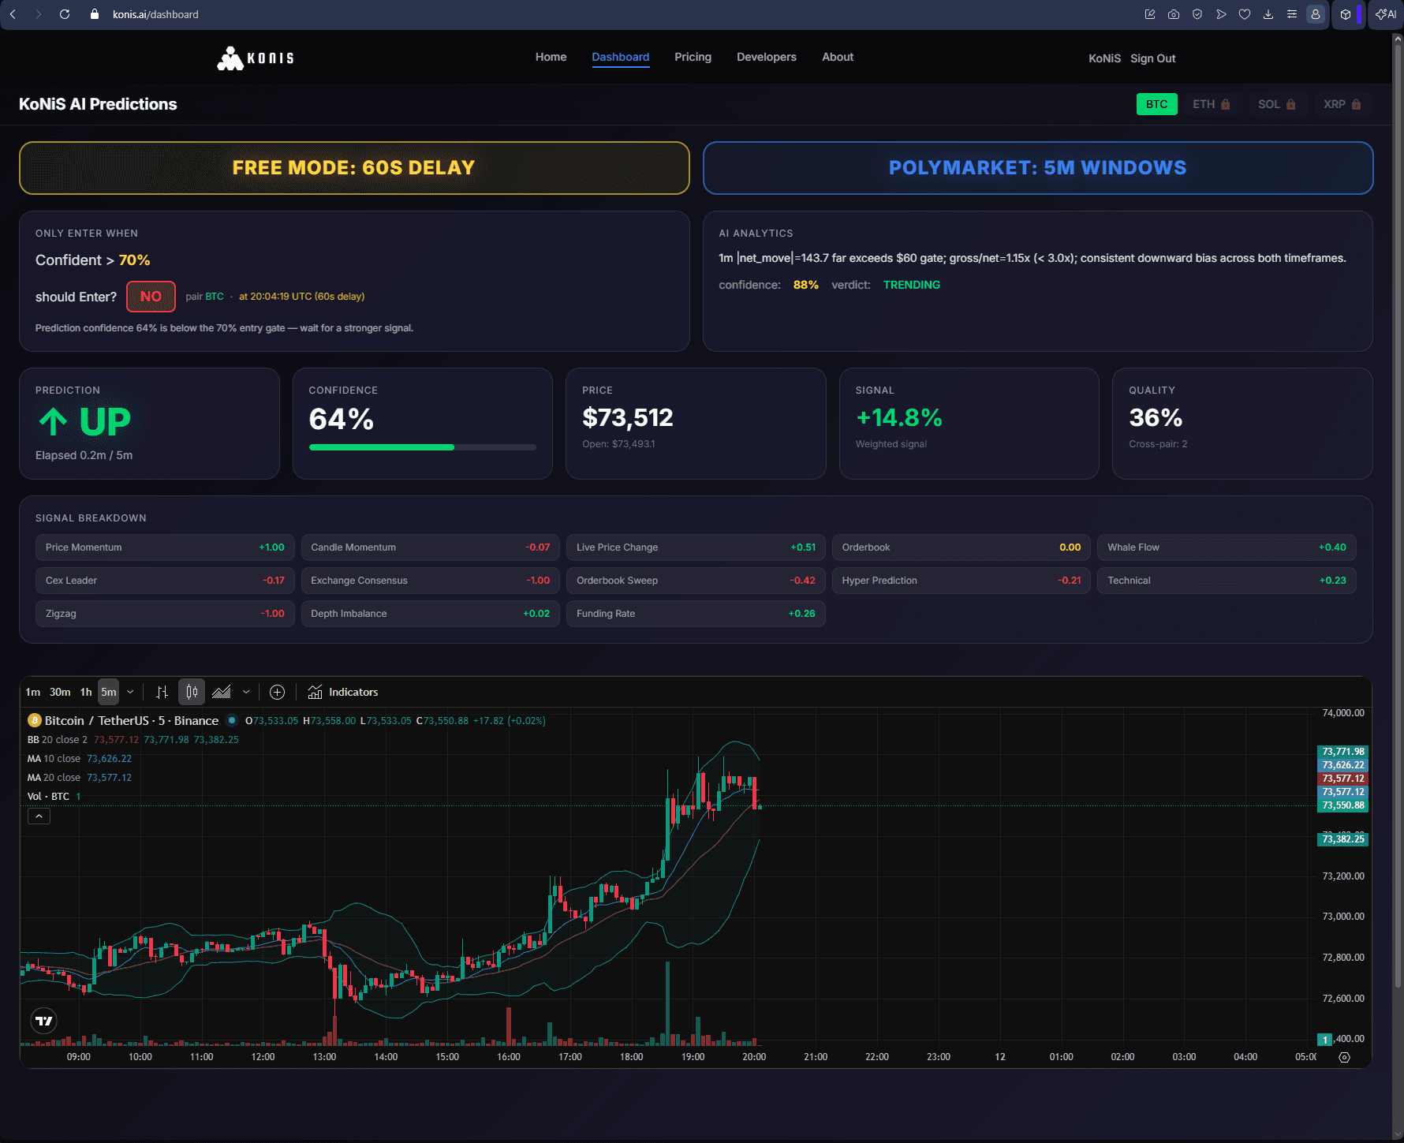Go back in browser history

click(x=13, y=14)
